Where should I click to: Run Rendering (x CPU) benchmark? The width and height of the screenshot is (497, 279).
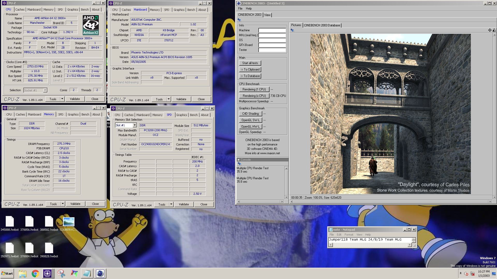pos(254,96)
